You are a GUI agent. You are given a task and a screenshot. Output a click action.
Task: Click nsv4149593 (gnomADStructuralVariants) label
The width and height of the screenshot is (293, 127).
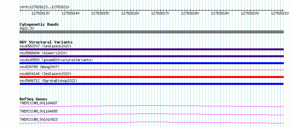[x=56, y=60]
